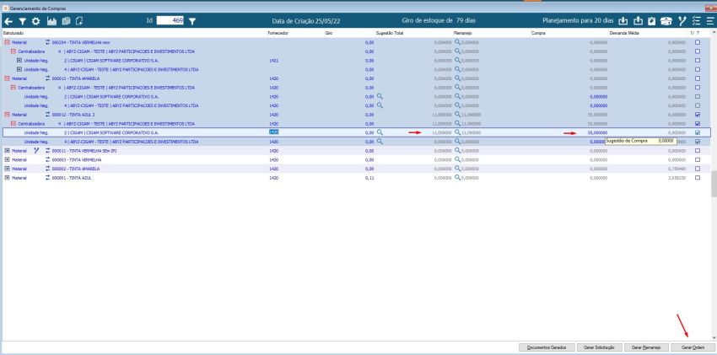Click swap arrows icon of TINTA AZUL 2

[x=47, y=114]
